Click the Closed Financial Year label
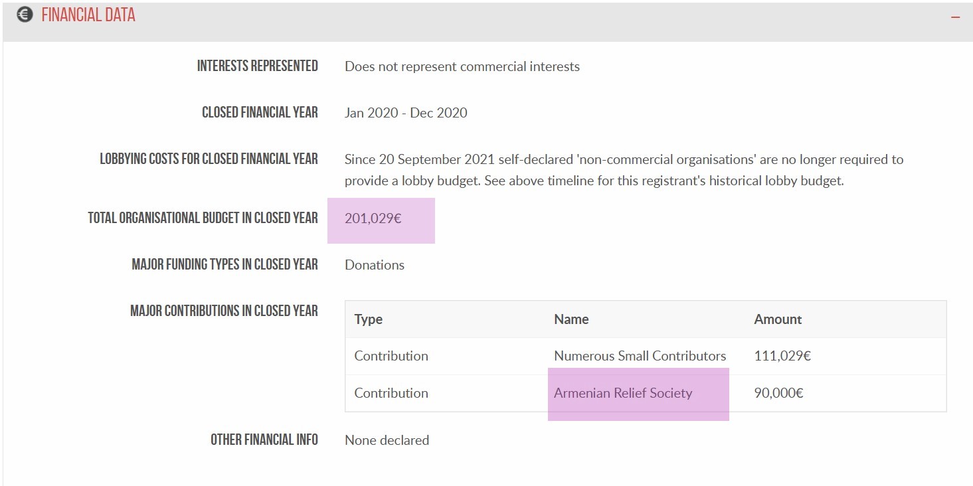The height and width of the screenshot is (486, 973). 260,113
